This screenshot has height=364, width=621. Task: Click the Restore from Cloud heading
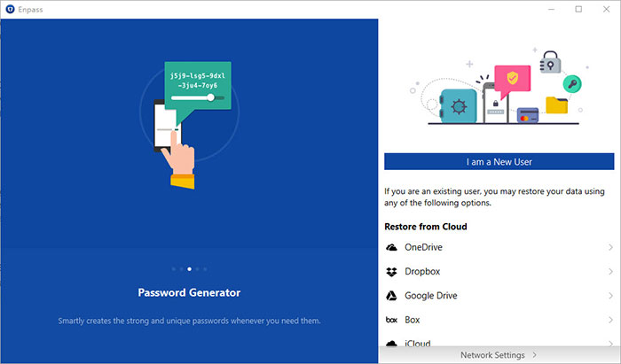coord(426,227)
